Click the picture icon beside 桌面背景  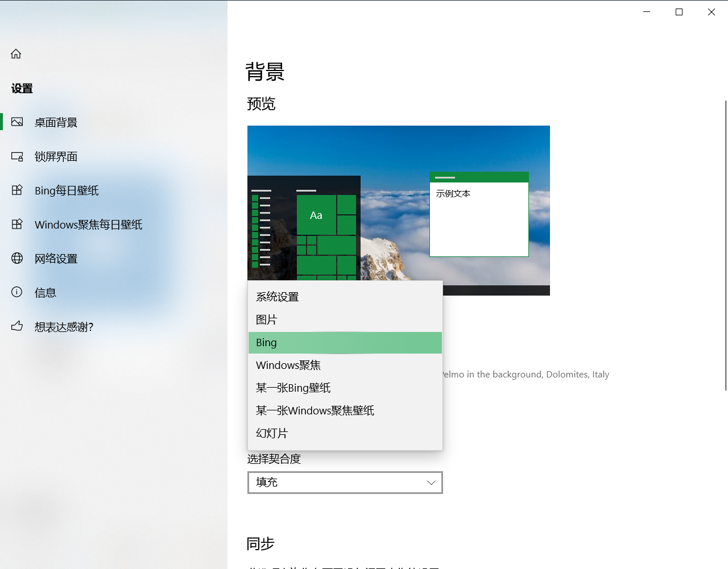17,122
